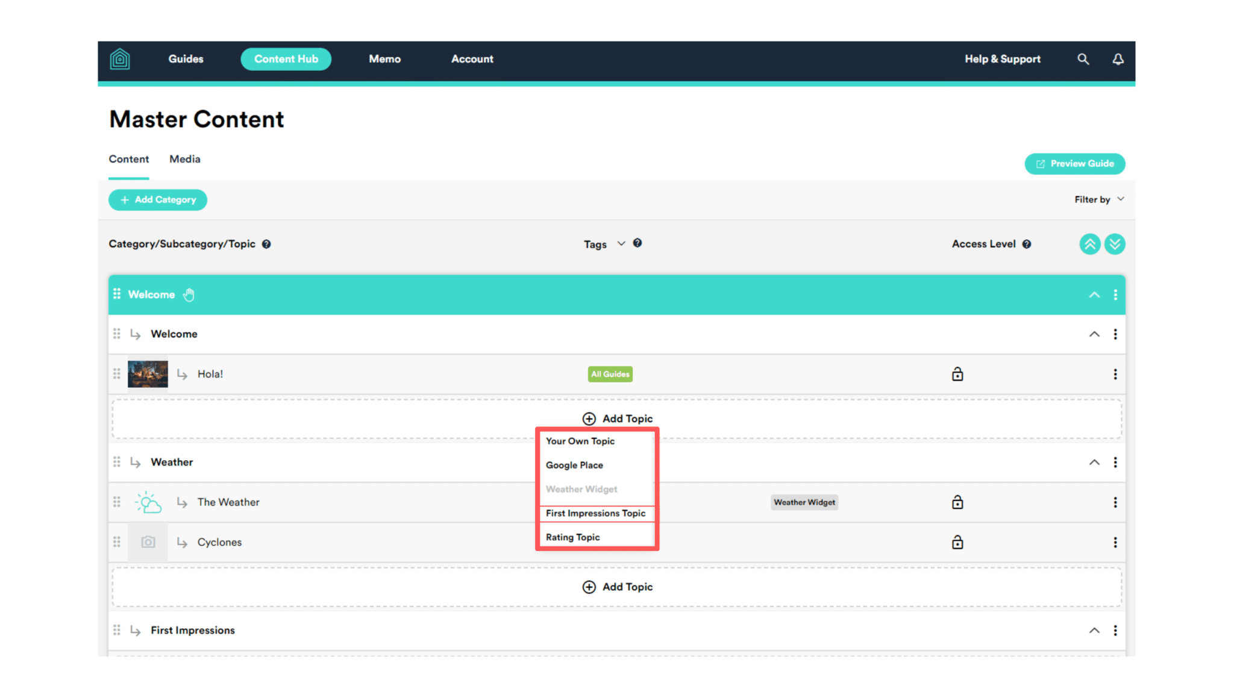Click the three-dot menu icon on Welcome category
Image resolution: width=1234 pixels, height=698 pixels.
1115,294
